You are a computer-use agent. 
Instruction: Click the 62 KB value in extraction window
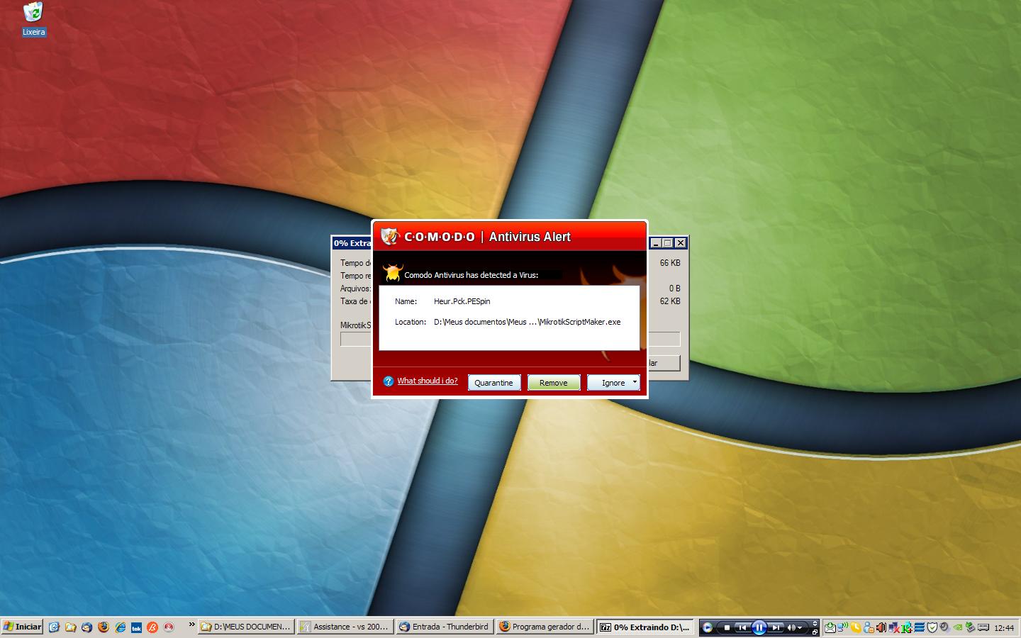click(670, 301)
